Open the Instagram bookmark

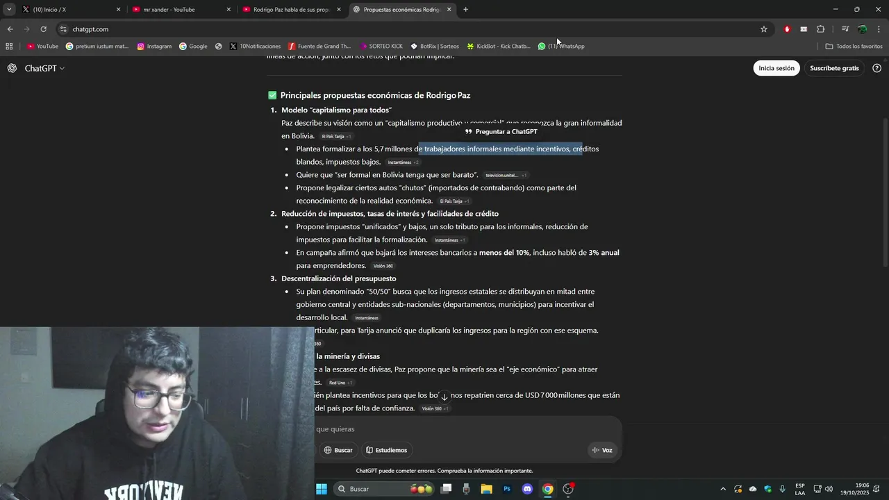154,47
